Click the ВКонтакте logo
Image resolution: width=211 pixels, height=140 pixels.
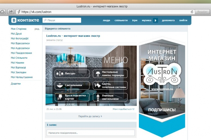[x=25, y=20]
